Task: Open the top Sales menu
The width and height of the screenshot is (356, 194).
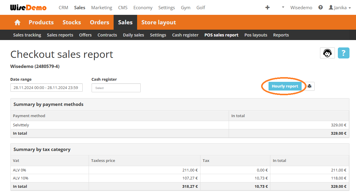Action: 80,7
